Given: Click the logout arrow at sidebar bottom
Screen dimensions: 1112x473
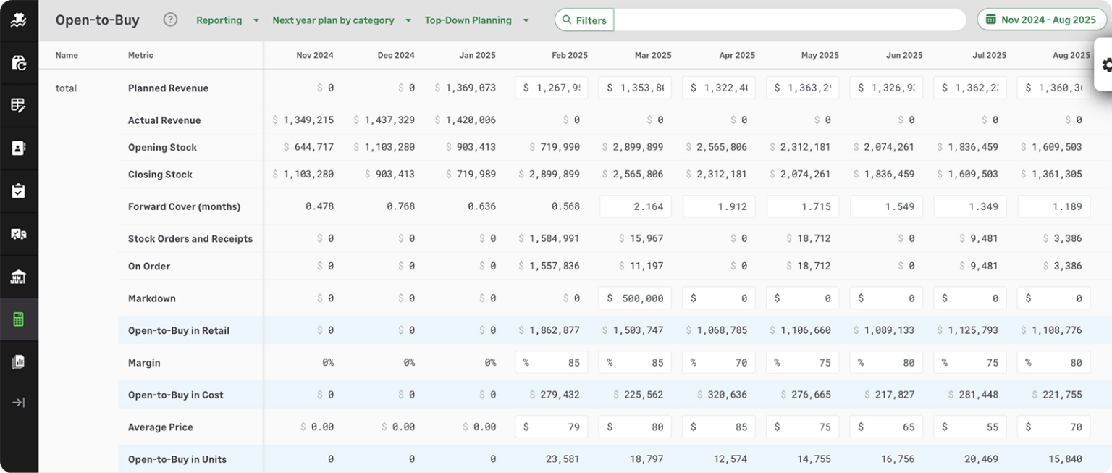Looking at the screenshot, I should 20,402.
